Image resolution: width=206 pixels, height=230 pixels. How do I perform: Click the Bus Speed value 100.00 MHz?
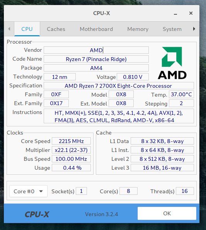(71, 159)
